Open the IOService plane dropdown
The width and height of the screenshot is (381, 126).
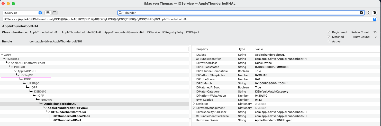coord(23,13)
